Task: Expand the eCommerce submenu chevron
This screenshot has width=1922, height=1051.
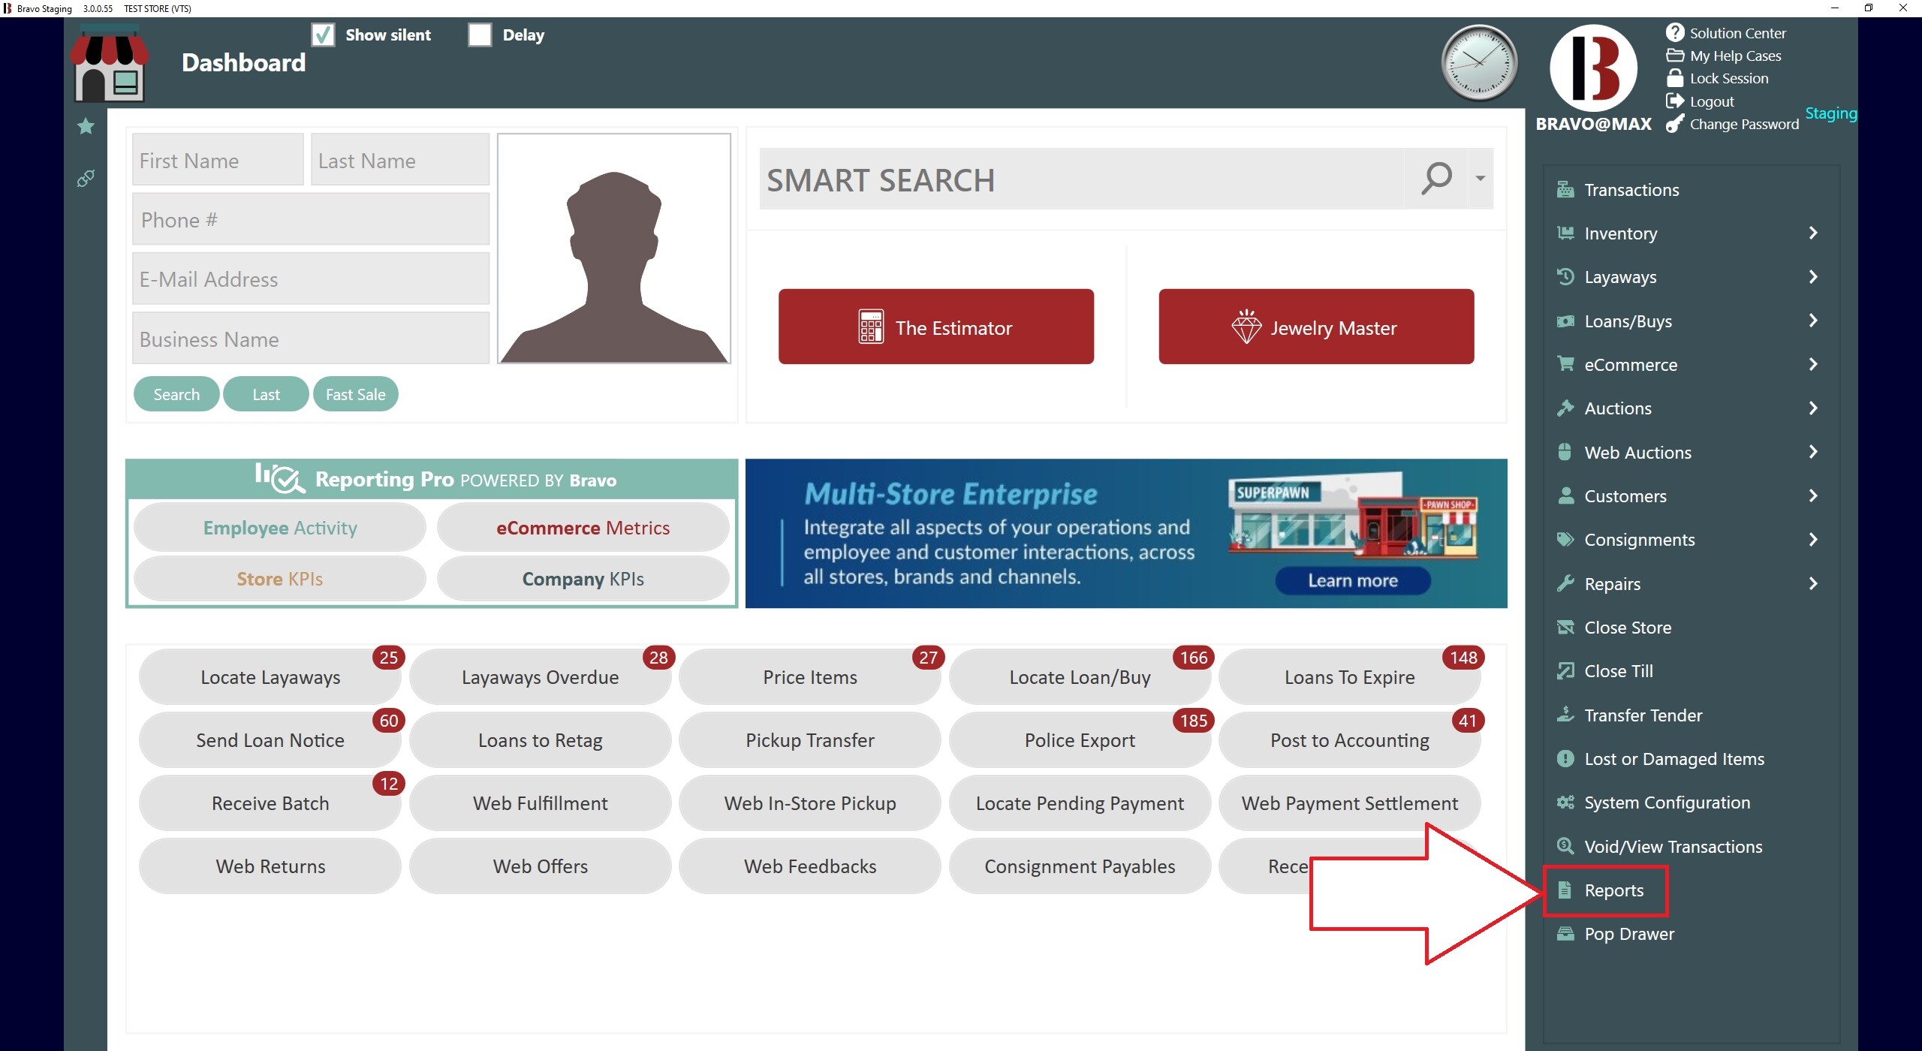Action: 1813,364
